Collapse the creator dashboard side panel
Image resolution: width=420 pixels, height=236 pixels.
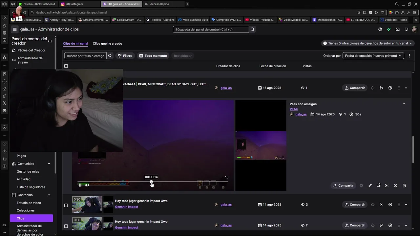click(50, 41)
